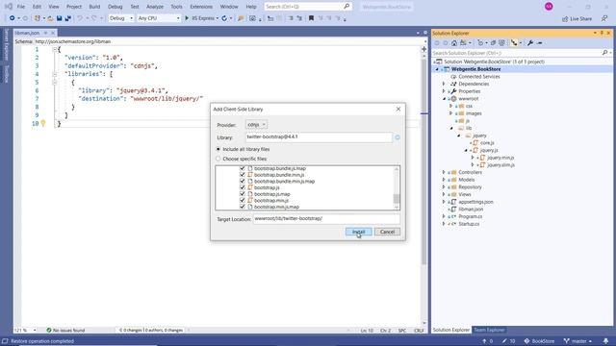Click the master branch in the status bar
This screenshot has width=616, height=346.
click(x=577, y=341)
